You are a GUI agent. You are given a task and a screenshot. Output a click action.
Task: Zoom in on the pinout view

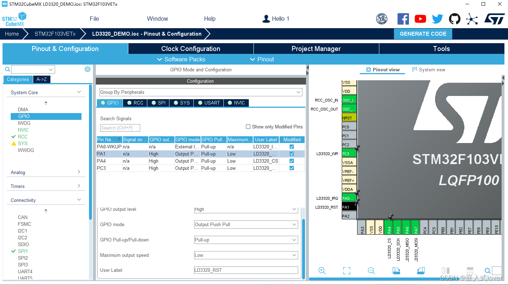(322, 271)
